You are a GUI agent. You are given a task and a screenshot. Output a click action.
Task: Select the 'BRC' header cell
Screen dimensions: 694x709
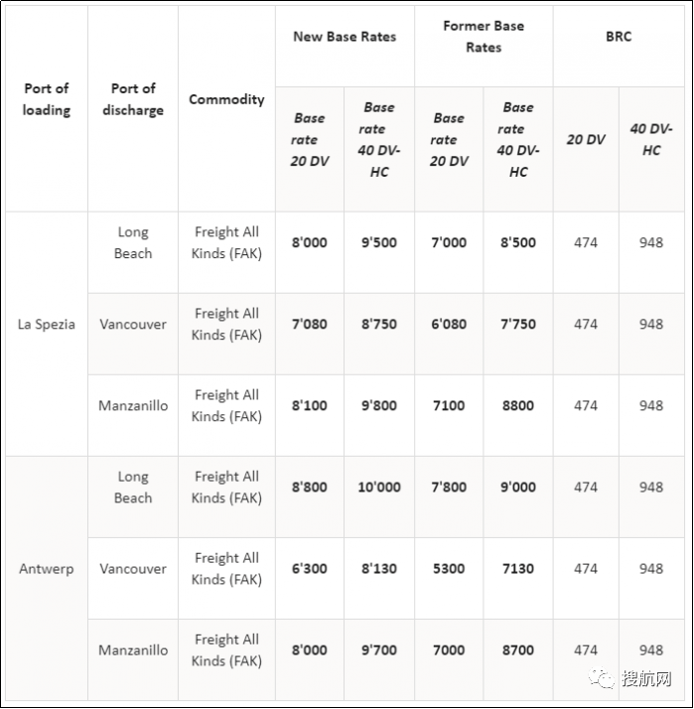(619, 37)
